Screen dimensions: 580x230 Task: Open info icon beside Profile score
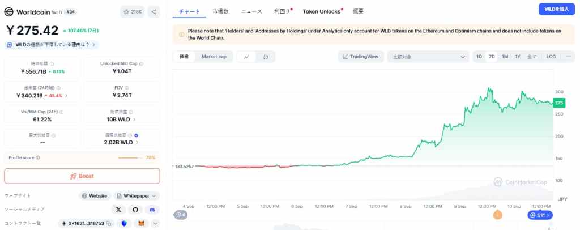point(38,157)
